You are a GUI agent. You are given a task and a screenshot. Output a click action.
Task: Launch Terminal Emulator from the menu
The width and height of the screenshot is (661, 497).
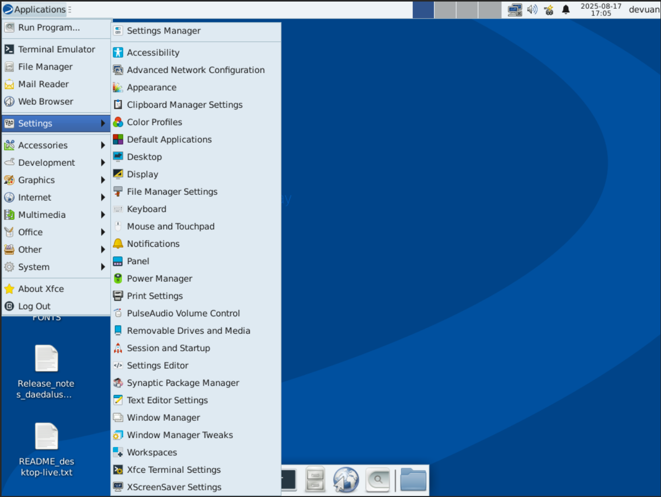click(56, 49)
